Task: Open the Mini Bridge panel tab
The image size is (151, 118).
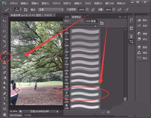Action: point(16,115)
